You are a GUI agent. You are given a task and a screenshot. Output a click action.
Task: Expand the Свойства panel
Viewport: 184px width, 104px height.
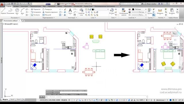(x=132, y=18)
